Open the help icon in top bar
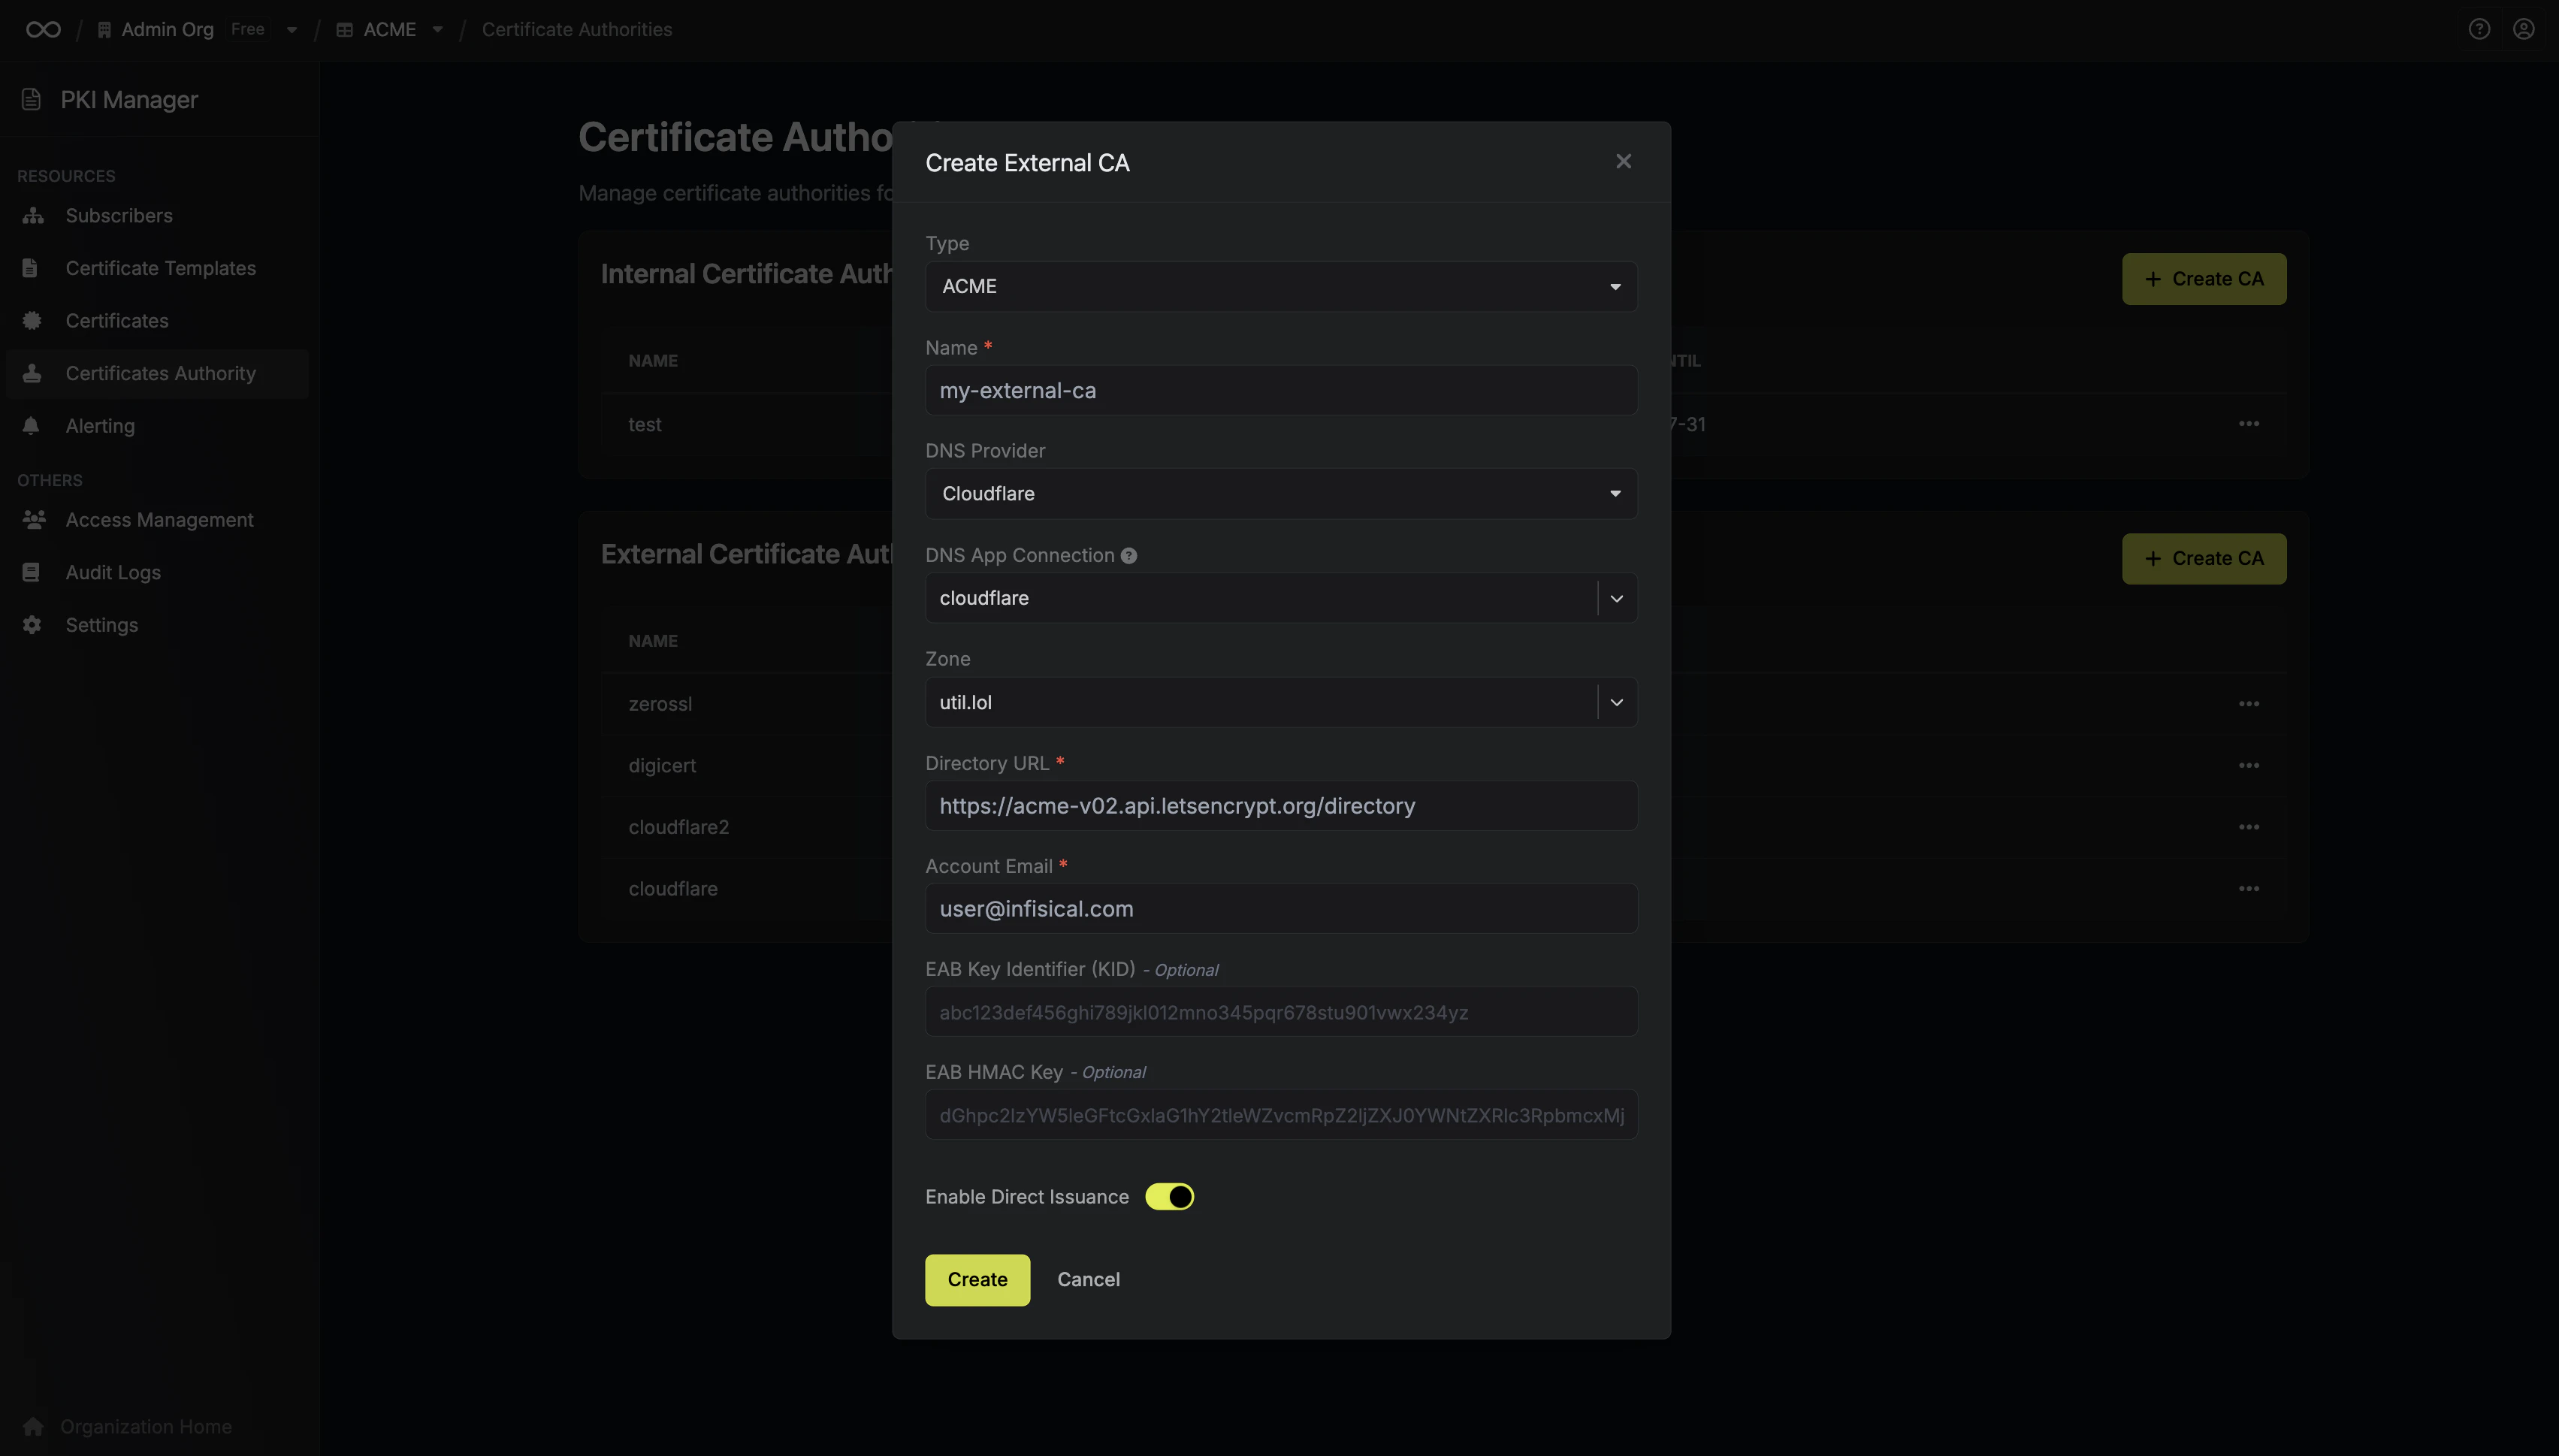 (x=2479, y=29)
